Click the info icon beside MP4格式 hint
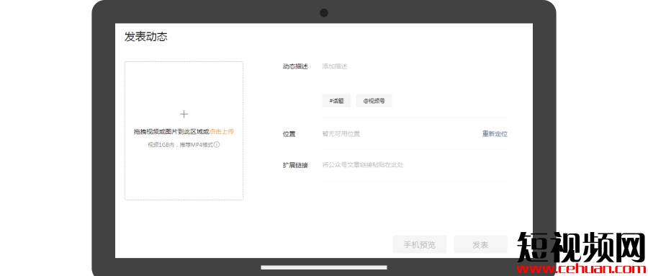The height and width of the screenshot is (276, 648). (217, 145)
